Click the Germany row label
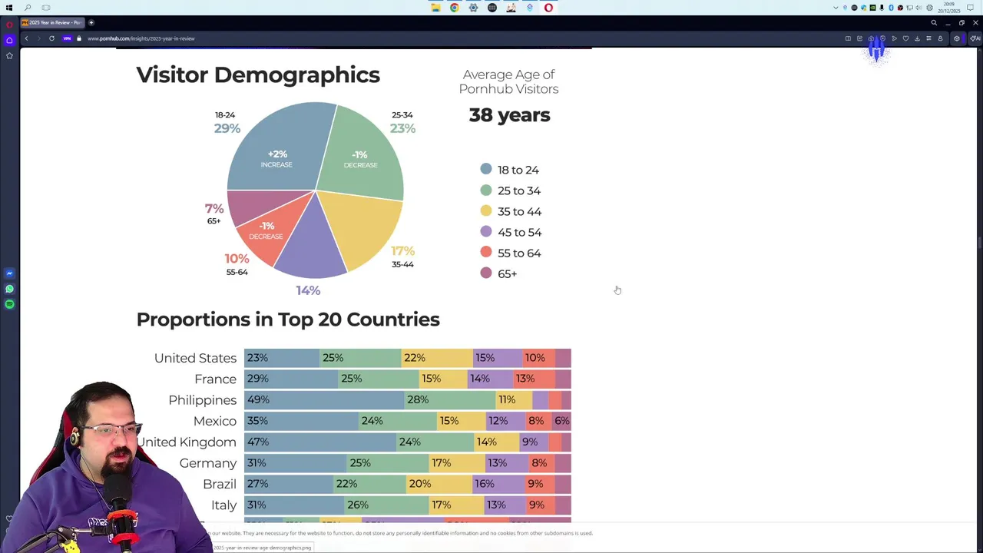Image resolution: width=983 pixels, height=553 pixels. 208,463
